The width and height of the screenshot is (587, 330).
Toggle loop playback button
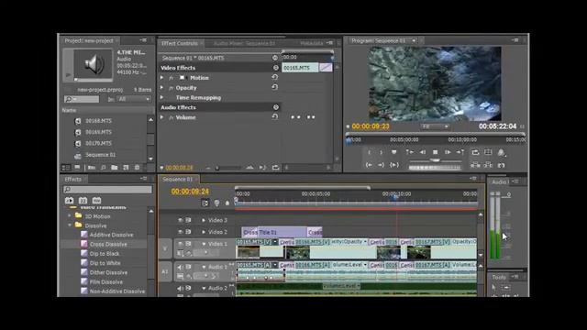475,152
